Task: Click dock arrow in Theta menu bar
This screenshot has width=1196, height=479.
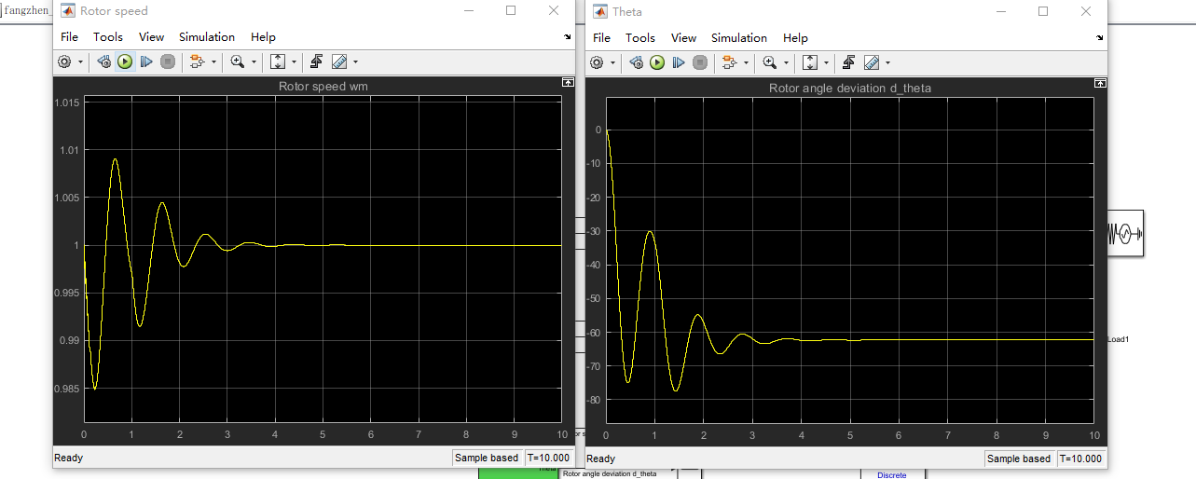Action: pyautogui.click(x=1101, y=38)
